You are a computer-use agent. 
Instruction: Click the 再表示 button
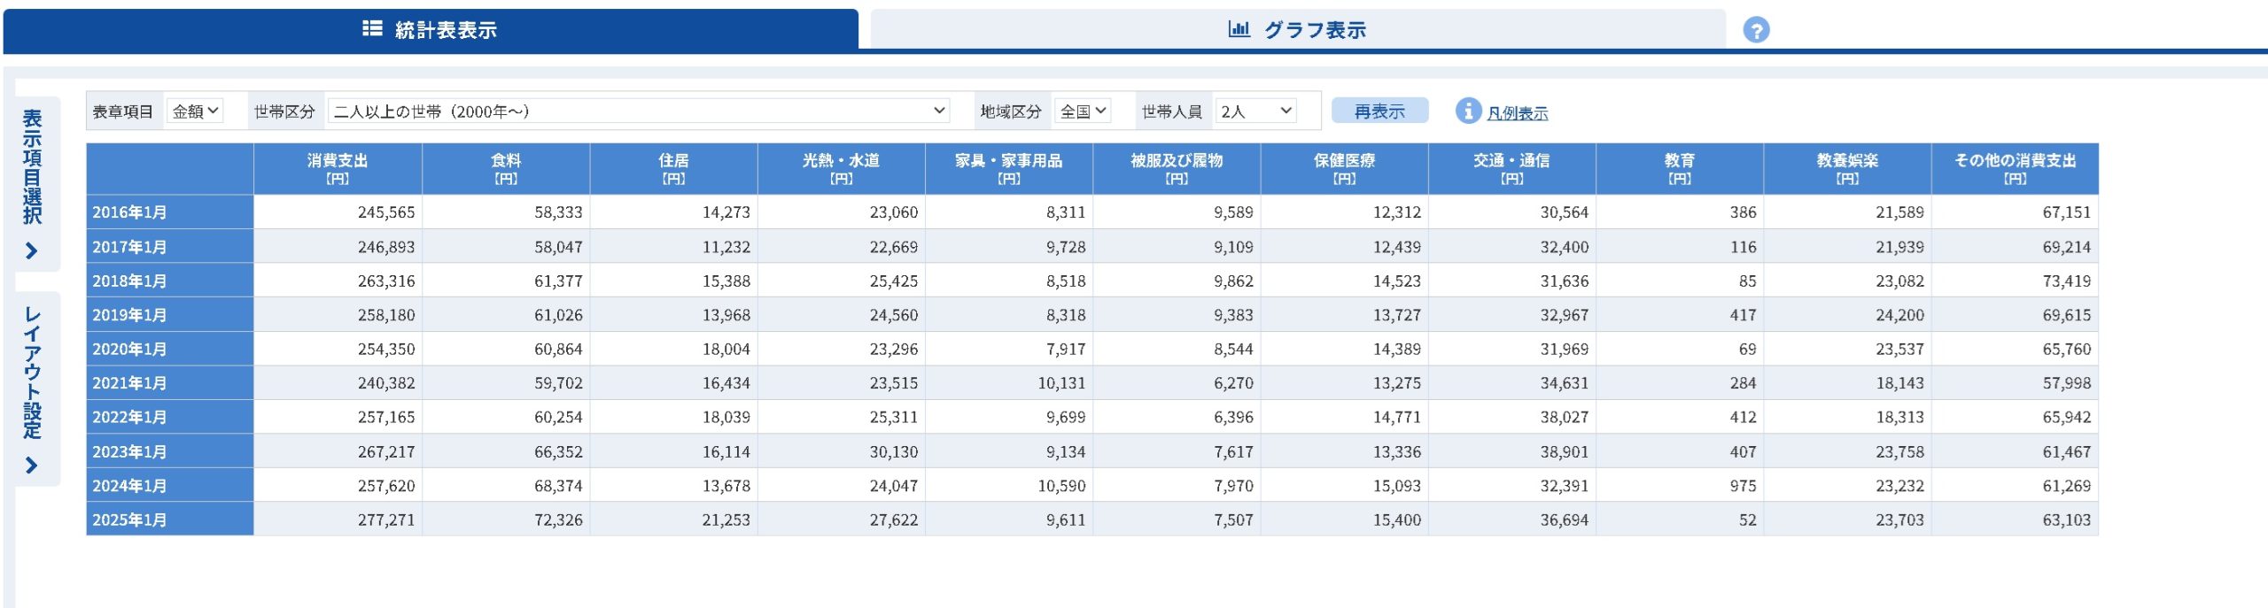click(1379, 111)
